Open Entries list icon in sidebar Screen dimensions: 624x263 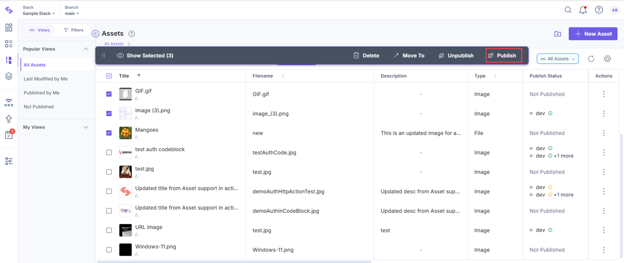point(9,44)
